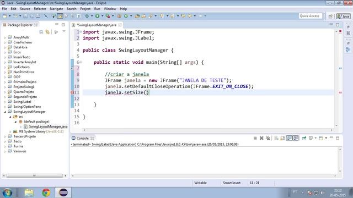Click the Package Explorer horizontal scrollbar
Viewport: 353px width, 198px height.
point(34,175)
